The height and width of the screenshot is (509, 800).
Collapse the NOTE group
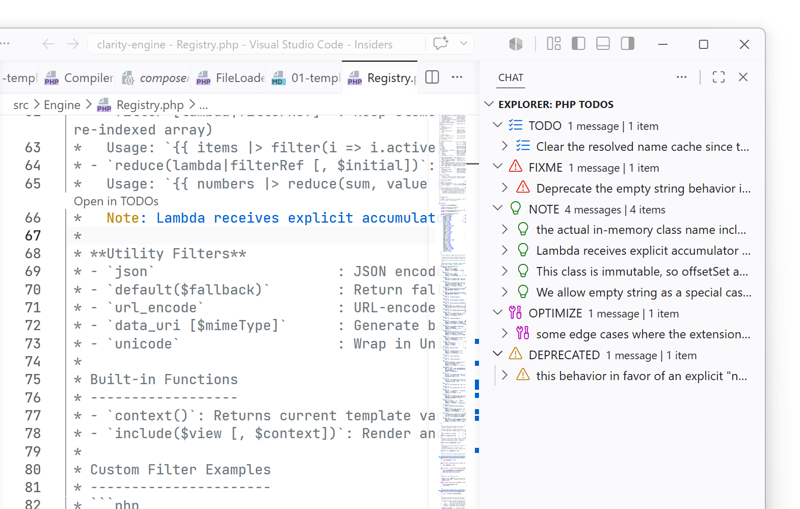(498, 209)
